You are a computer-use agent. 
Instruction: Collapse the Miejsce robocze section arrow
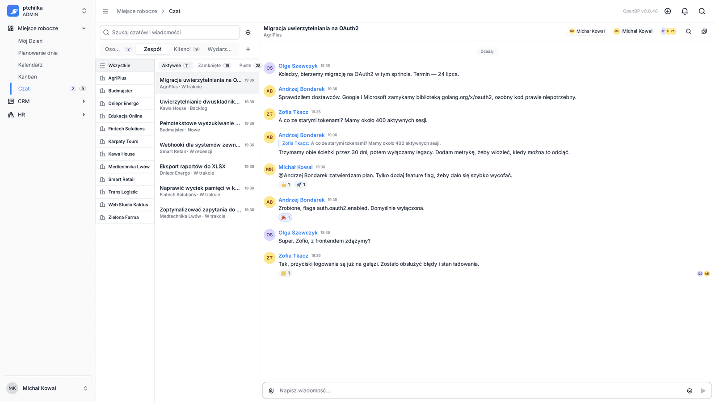84,29
